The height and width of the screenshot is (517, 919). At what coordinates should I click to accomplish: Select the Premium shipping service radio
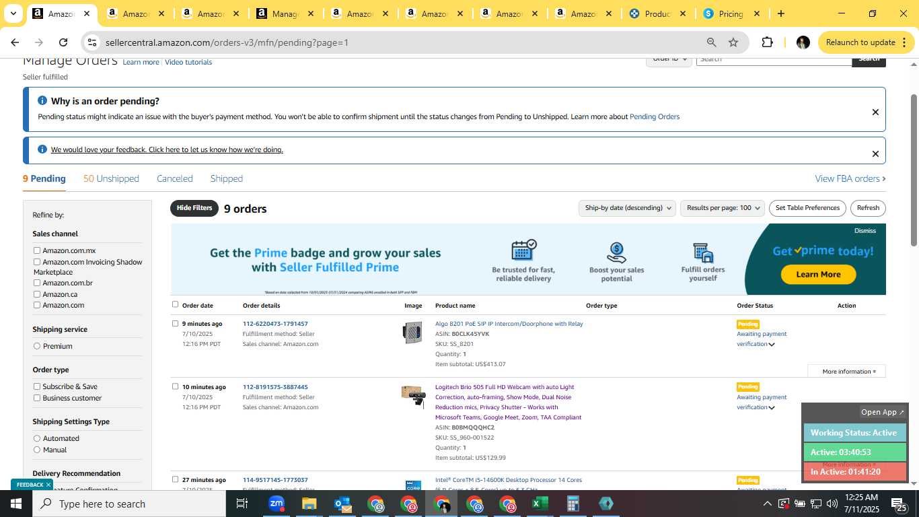coord(37,346)
